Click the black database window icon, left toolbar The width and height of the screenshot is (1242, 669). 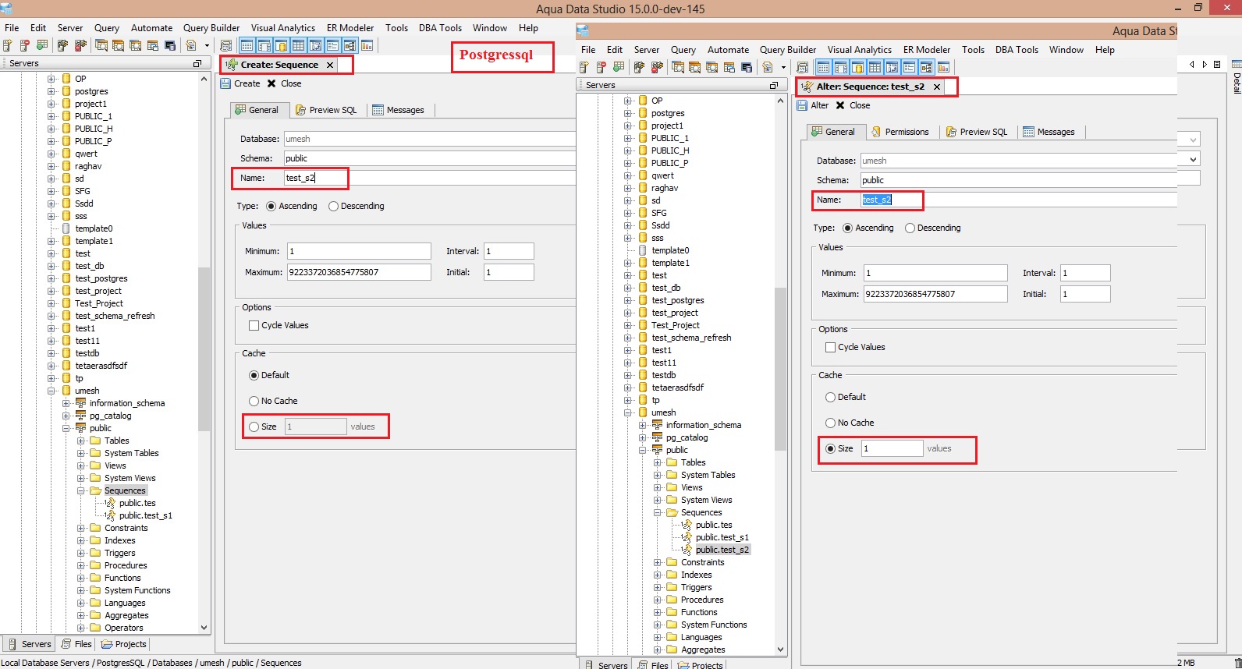(170, 45)
